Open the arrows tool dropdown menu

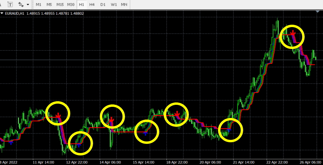click(x=28, y=4)
